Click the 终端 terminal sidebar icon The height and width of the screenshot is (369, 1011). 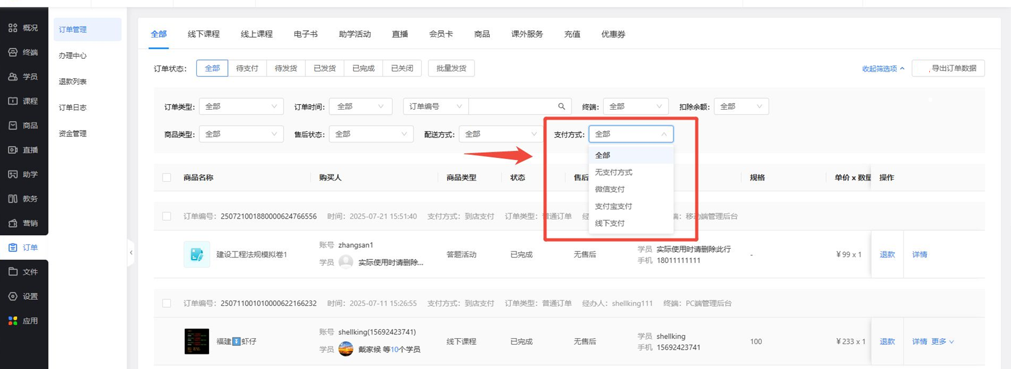pos(13,52)
